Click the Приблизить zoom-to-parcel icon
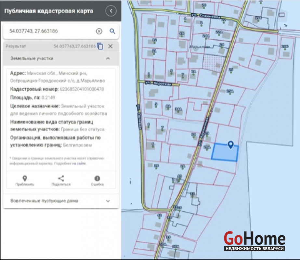Viewport: 300px width, 260px height. tap(25, 178)
